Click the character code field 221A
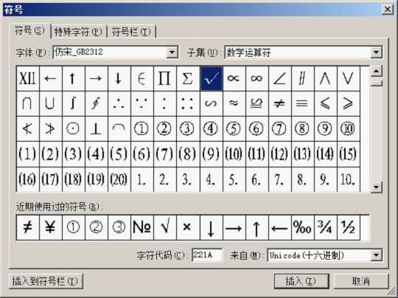The width and height of the screenshot is (398, 298). (x=207, y=255)
